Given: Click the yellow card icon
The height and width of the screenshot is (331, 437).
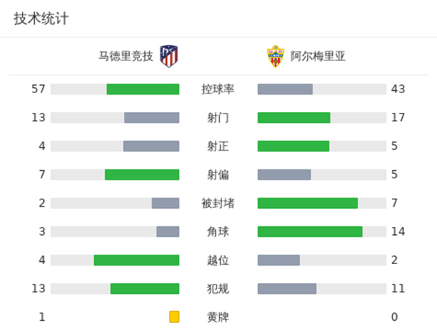Looking at the screenshot, I should click(x=174, y=316).
